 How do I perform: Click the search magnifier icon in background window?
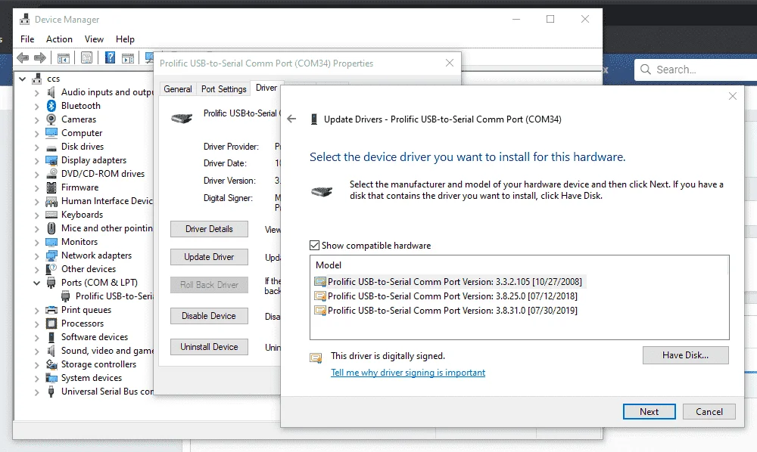(x=646, y=70)
